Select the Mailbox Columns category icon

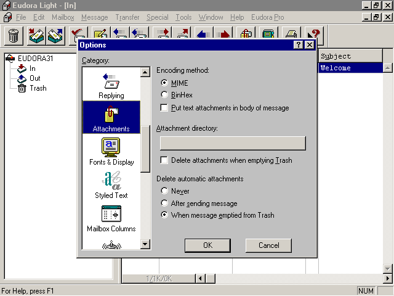point(111,218)
